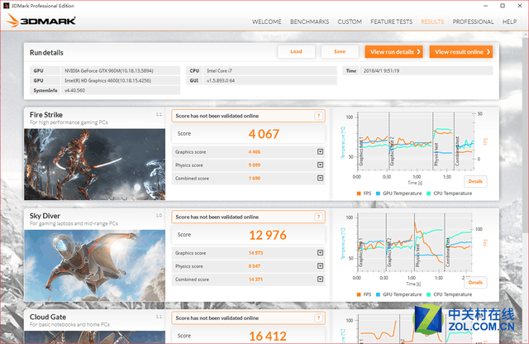
Task: Click the 3DMark title bar app icon
Action: (6, 6)
